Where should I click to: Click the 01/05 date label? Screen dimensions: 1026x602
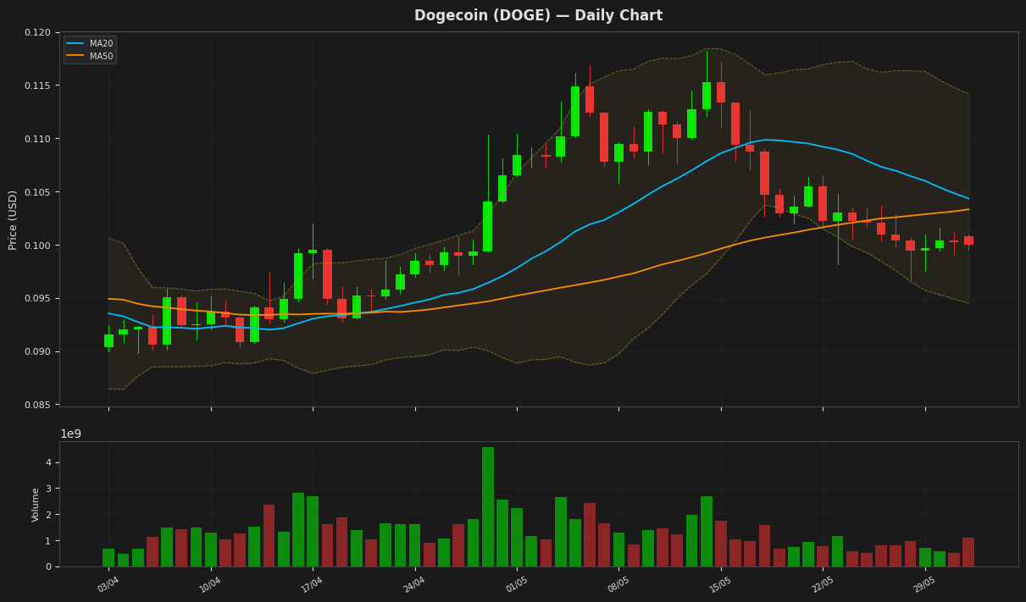click(x=517, y=584)
